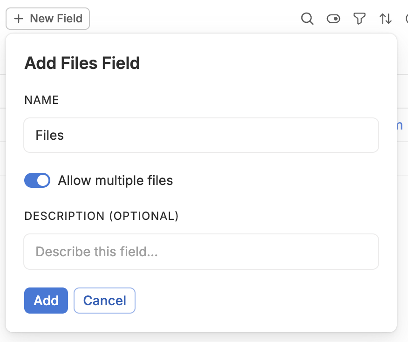This screenshot has width=408, height=342.
Task: Click the white knob of the blue switch
Action: click(x=43, y=180)
